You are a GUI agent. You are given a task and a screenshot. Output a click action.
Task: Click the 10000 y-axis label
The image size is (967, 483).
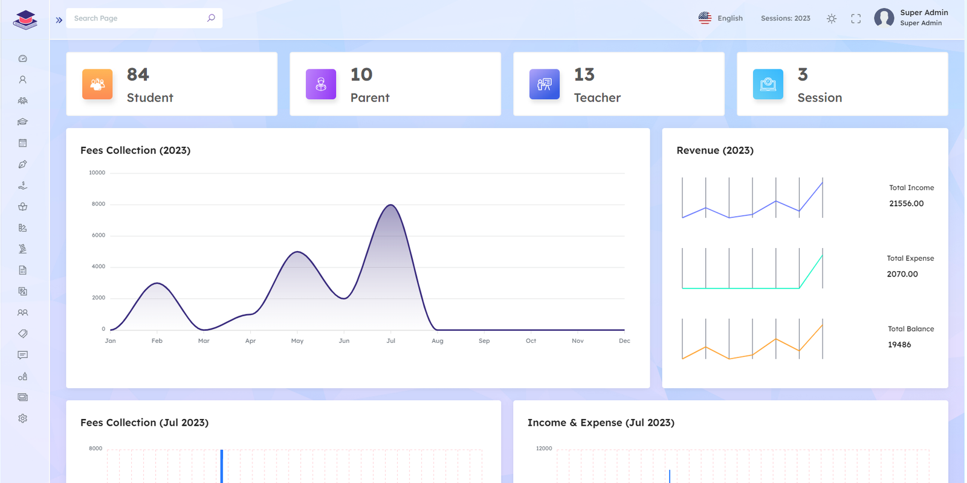click(x=97, y=173)
